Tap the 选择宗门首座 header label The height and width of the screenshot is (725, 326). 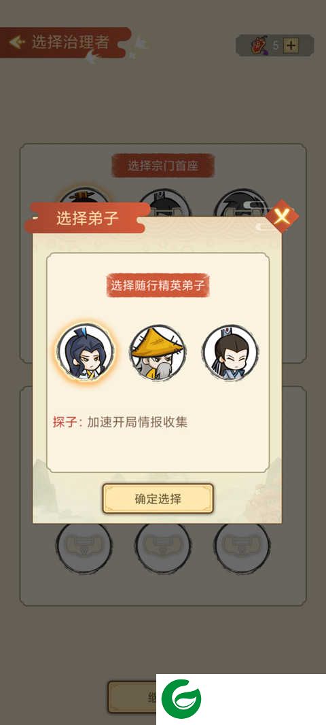click(x=163, y=166)
